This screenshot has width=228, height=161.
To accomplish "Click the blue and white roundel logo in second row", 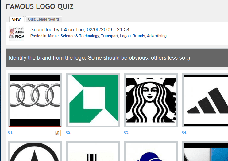I will 205,151.
